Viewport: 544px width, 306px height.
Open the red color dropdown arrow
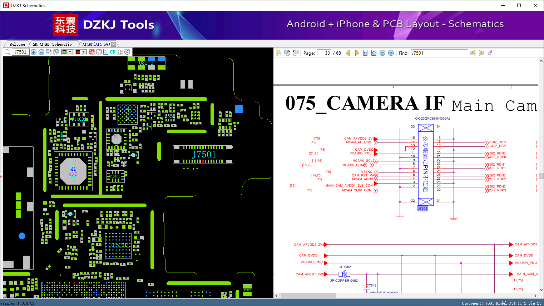[x=84, y=52]
